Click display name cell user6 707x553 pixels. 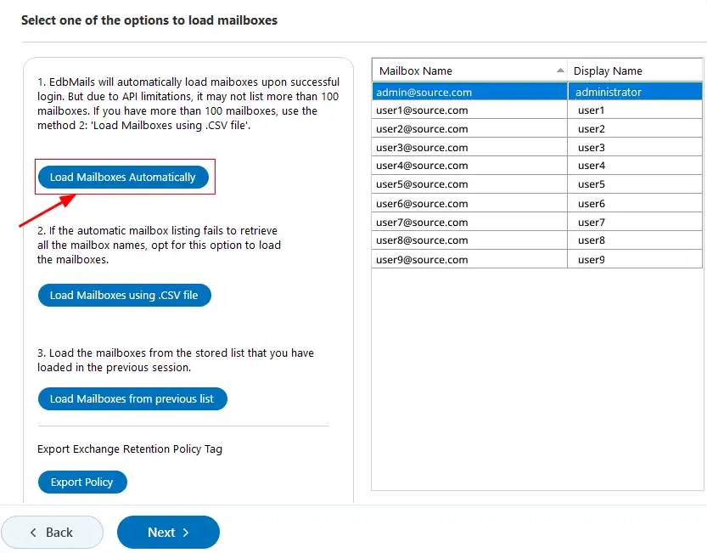(x=635, y=203)
